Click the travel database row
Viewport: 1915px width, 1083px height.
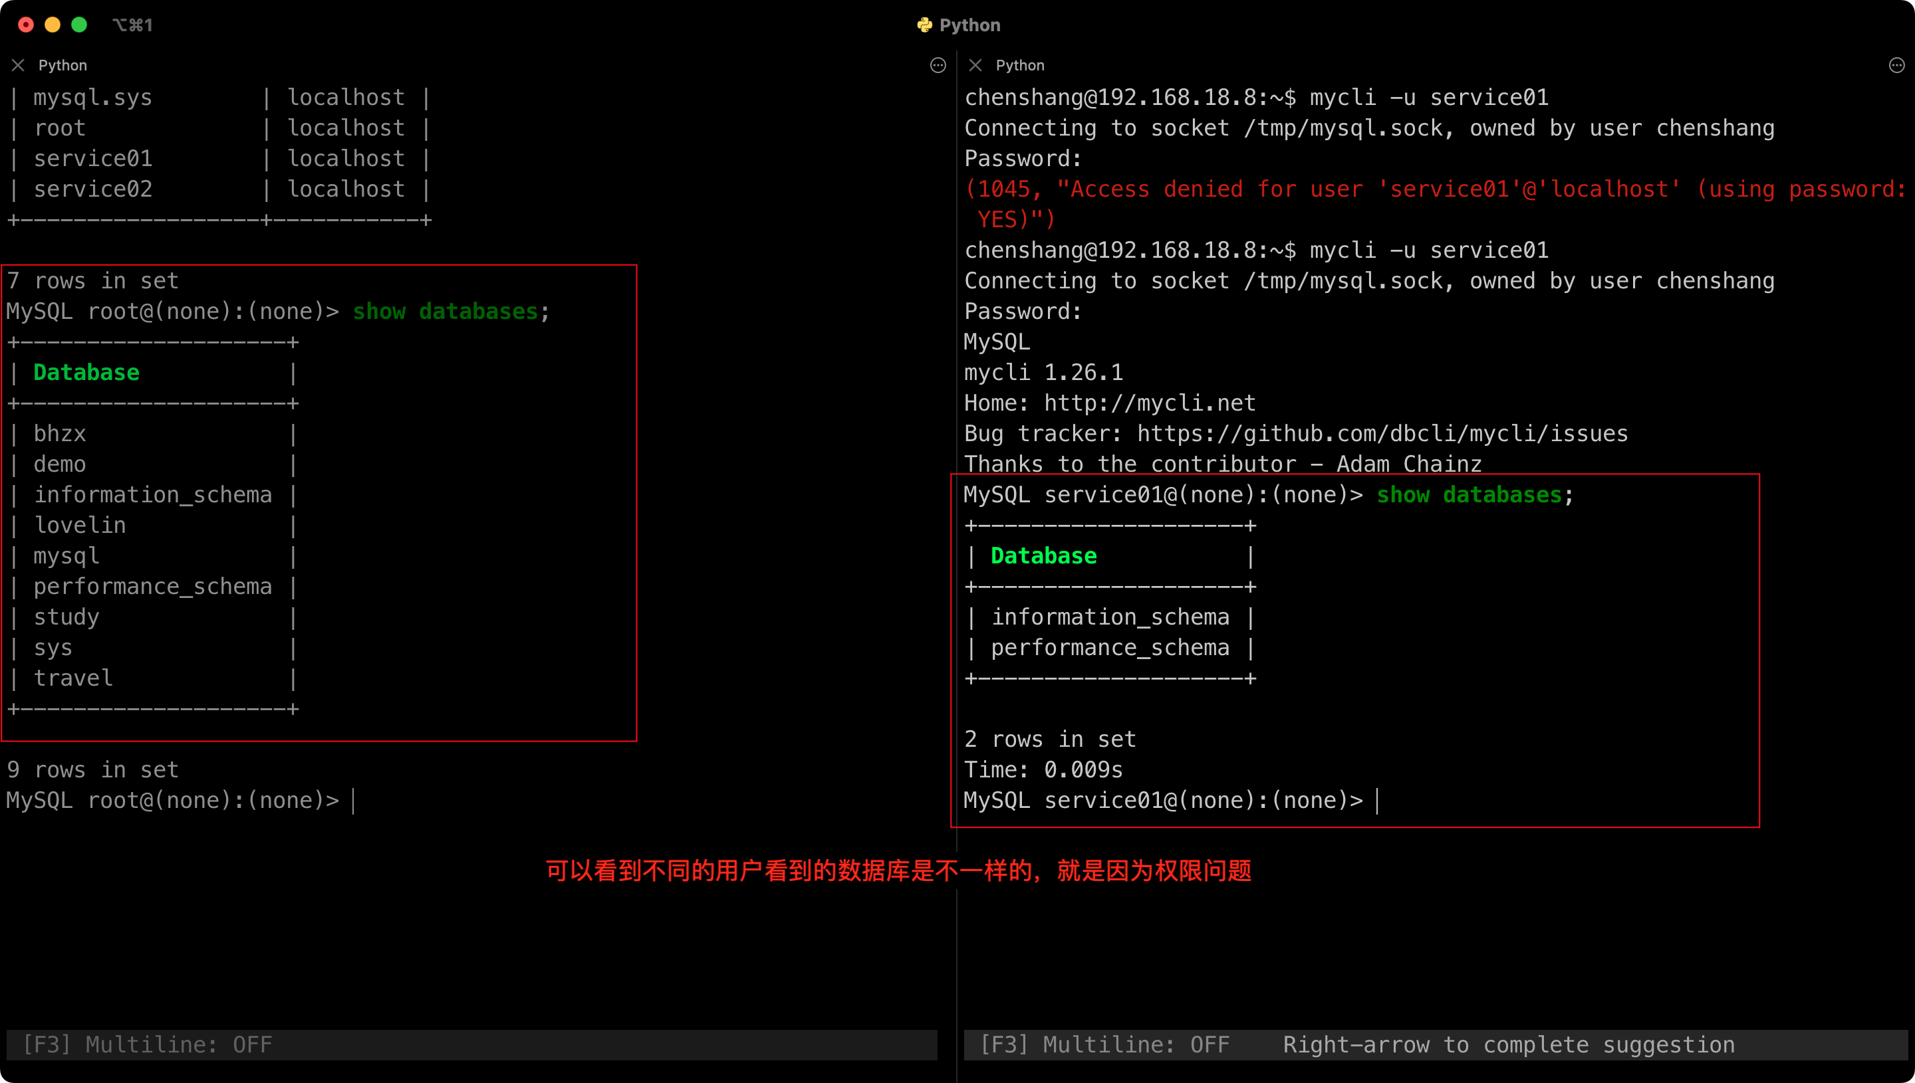click(74, 678)
